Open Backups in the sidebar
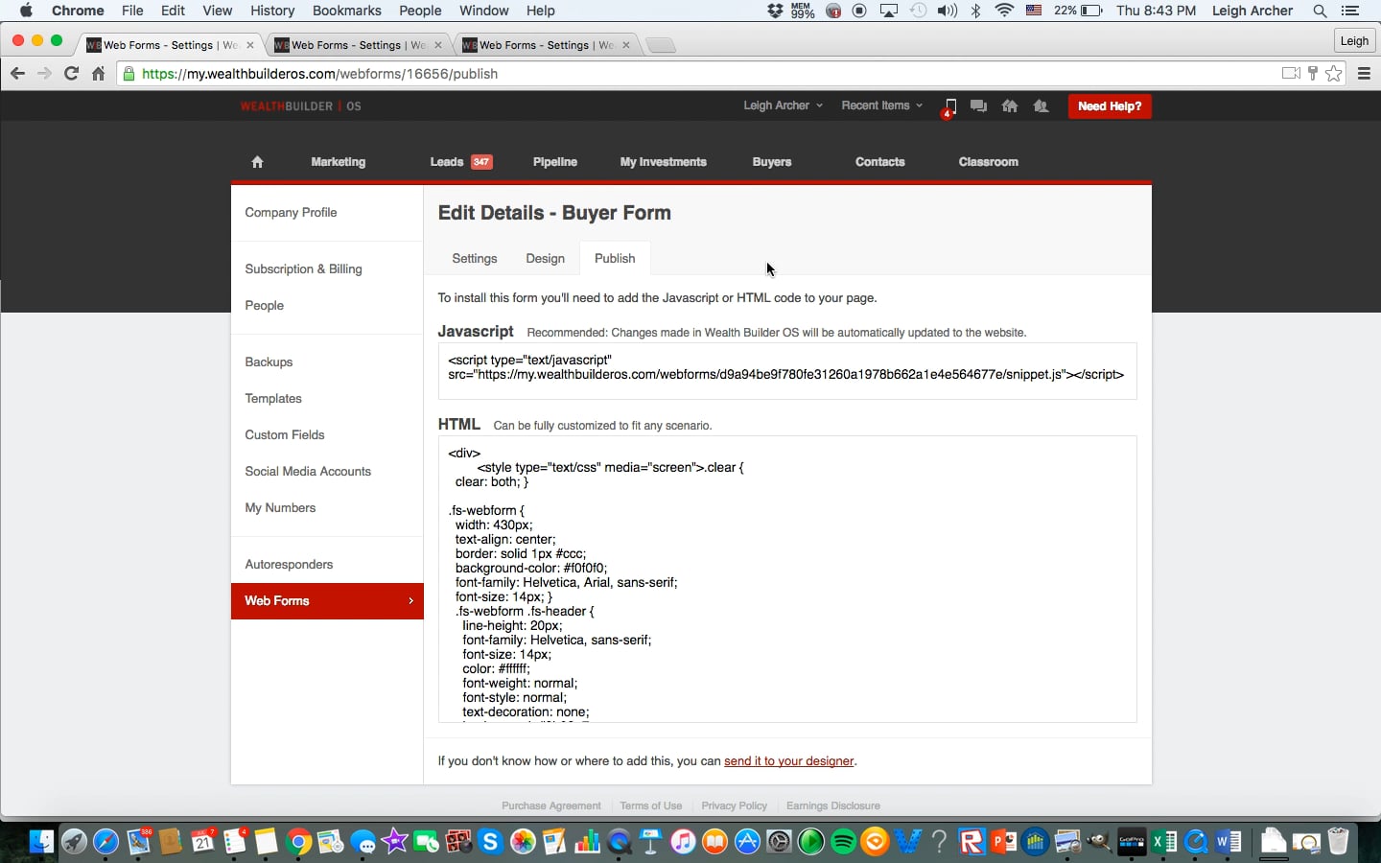 click(269, 362)
